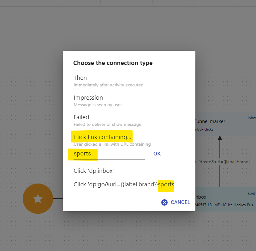Open the Ice Hockey Push inbox campaign name
256x251 pixels.
click(225, 205)
